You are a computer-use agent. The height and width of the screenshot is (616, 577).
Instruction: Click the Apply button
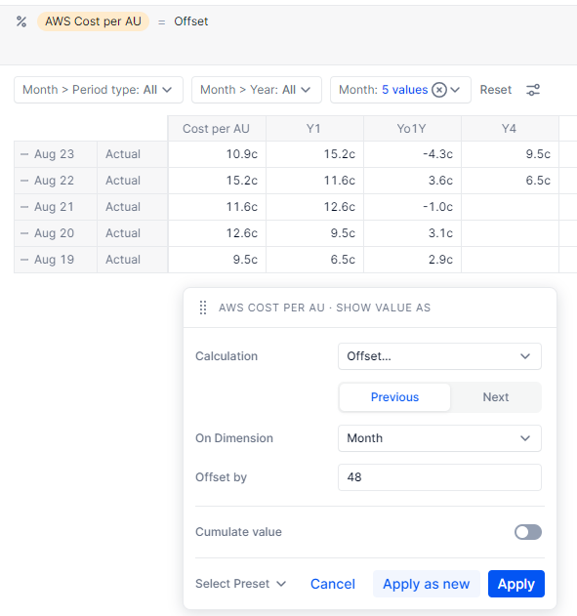click(x=516, y=584)
